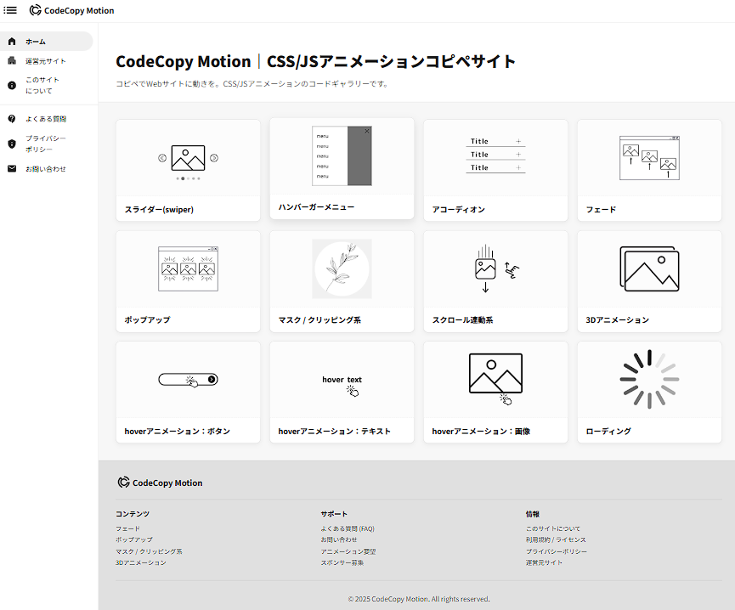The image size is (735, 610).
Task: Select ホーム in the sidebar navigation
Action: [x=34, y=41]
